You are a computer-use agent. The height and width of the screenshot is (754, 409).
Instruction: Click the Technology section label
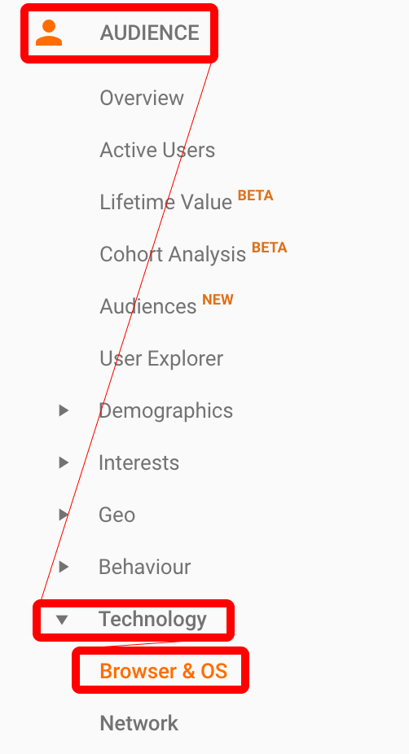pyautogui.click(x=152, y=620)
